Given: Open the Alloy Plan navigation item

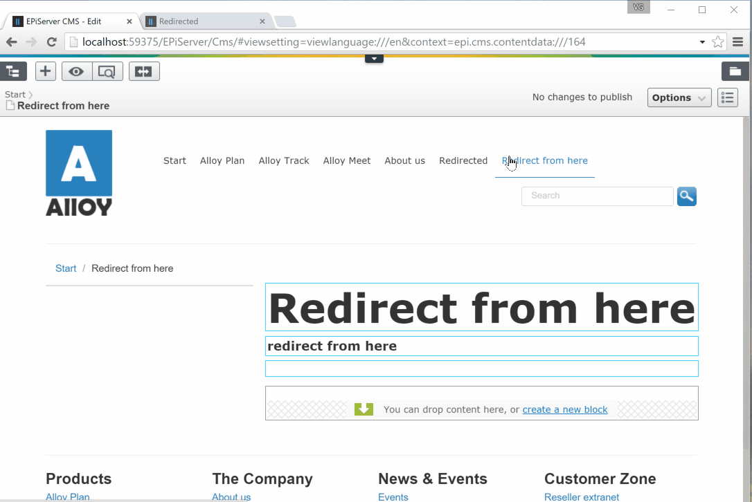Looking at the screenshot, I should (x=222, y=160).
